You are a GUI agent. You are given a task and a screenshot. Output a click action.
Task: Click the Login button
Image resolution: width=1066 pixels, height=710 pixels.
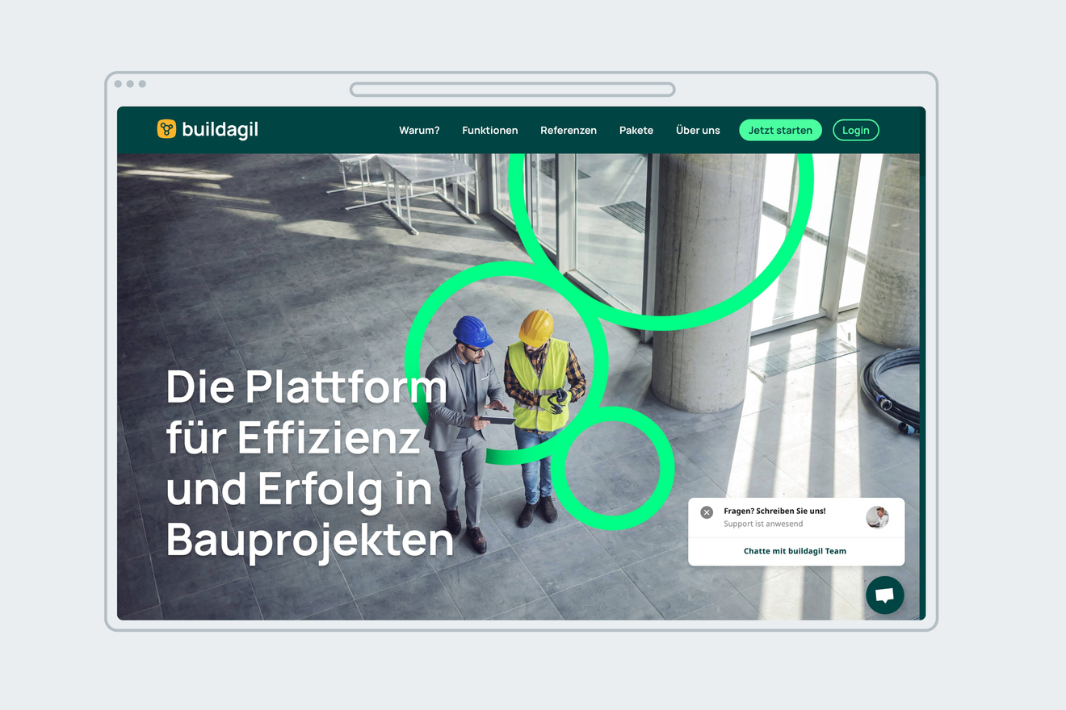pyautogui.click(x=856, y=130)
